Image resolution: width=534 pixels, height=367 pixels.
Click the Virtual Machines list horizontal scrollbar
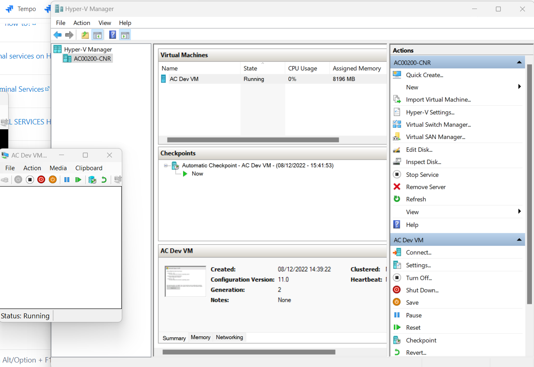point(253,140)
